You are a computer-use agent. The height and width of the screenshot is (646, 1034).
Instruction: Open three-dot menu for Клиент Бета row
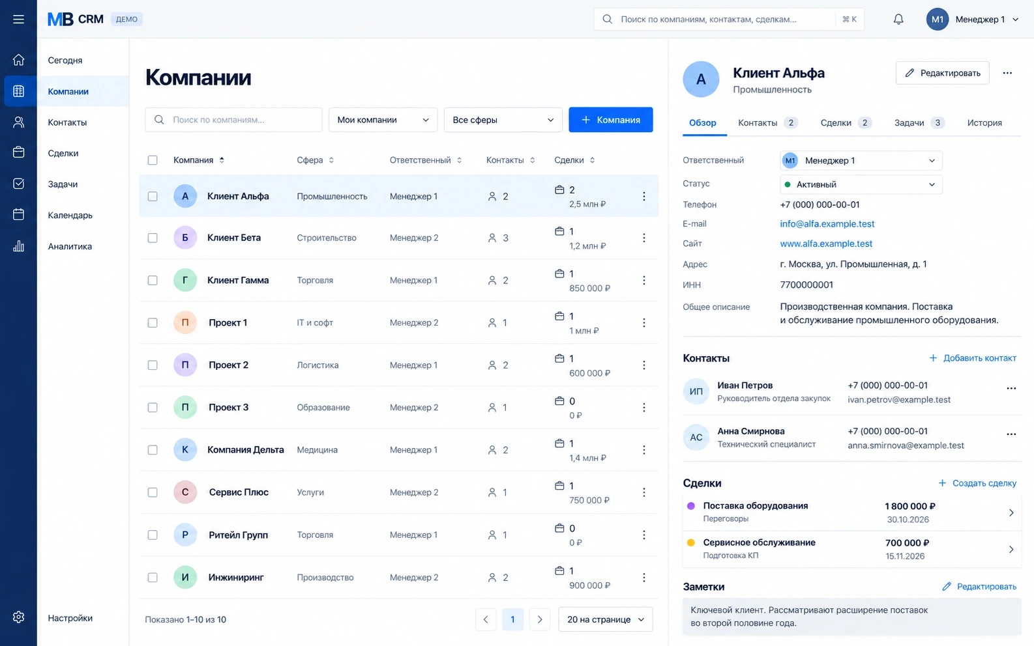[644, 238]
